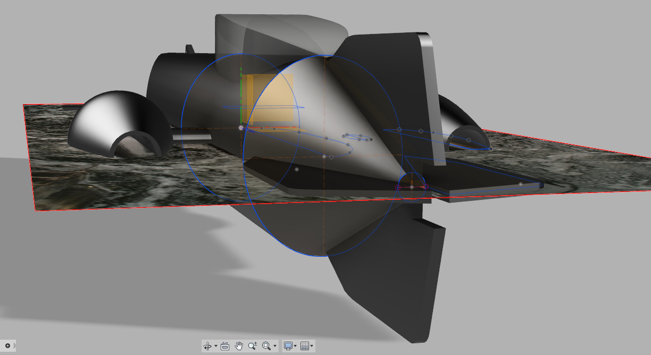The width and height of the screenshot is (651, 355).
Task: Open the Orbit type dropdown arrow
Action: pyautogui.click(x=215, y=346)
